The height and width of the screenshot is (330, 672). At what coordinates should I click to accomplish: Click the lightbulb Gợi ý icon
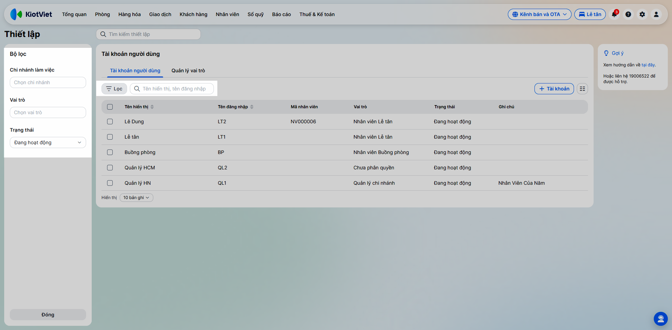click(x=606, y=53)
